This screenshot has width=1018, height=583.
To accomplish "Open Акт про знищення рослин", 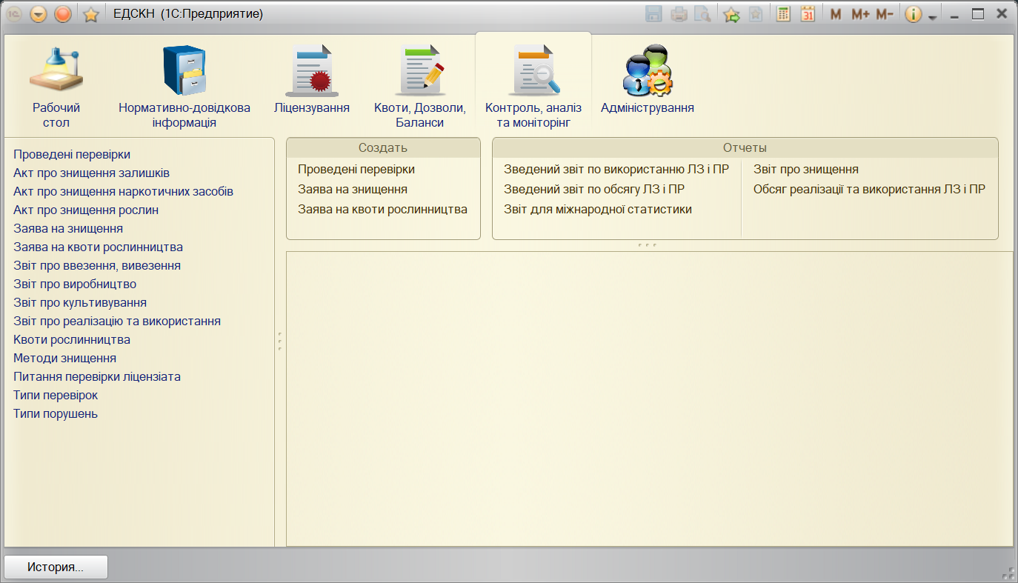I will click(86, 210).
